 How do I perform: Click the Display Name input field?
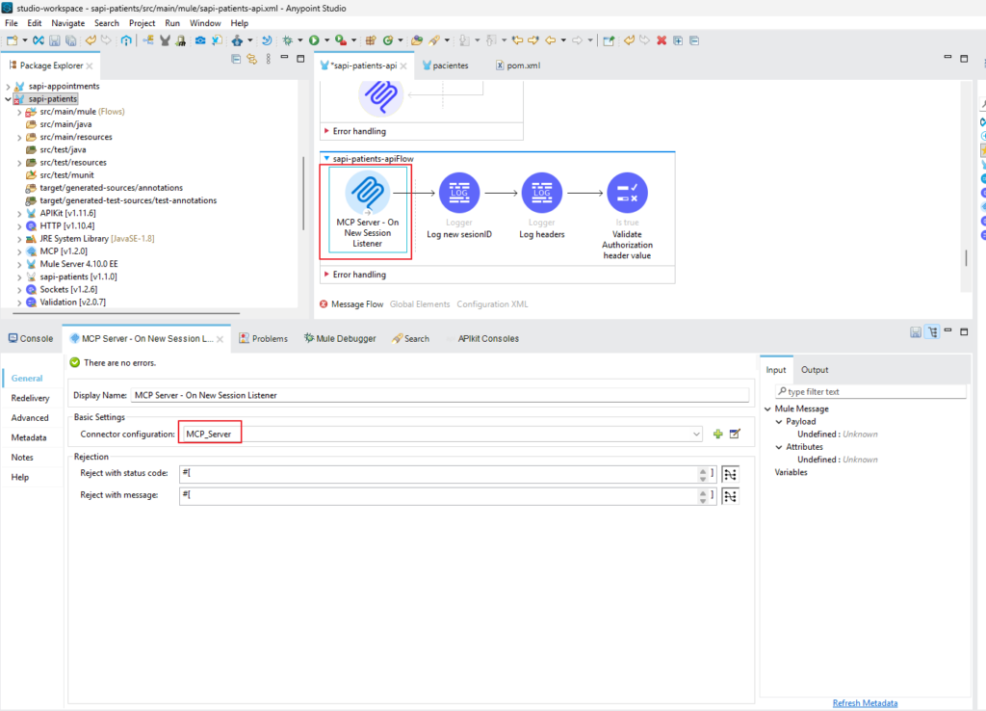click(439, 395)
